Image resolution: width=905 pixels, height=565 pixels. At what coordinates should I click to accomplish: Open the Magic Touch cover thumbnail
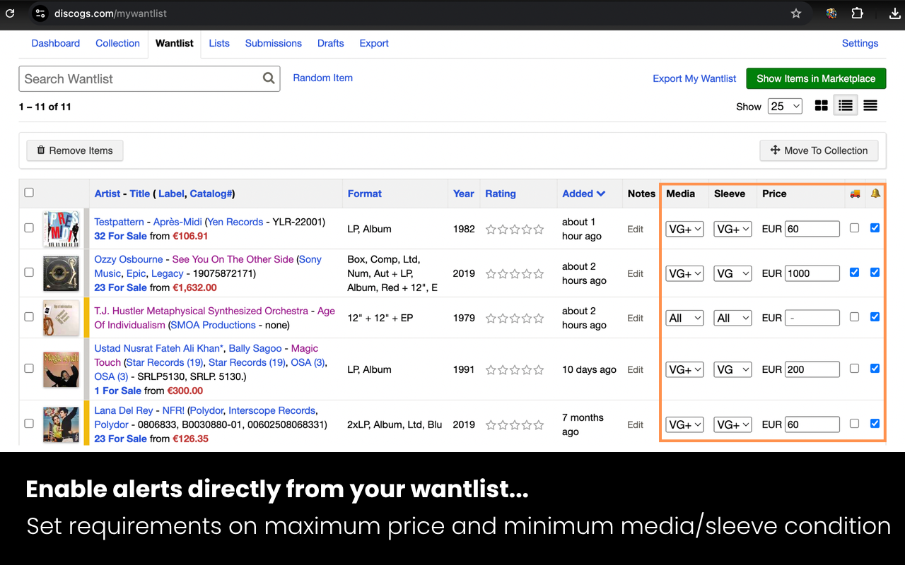coord(61,369)
